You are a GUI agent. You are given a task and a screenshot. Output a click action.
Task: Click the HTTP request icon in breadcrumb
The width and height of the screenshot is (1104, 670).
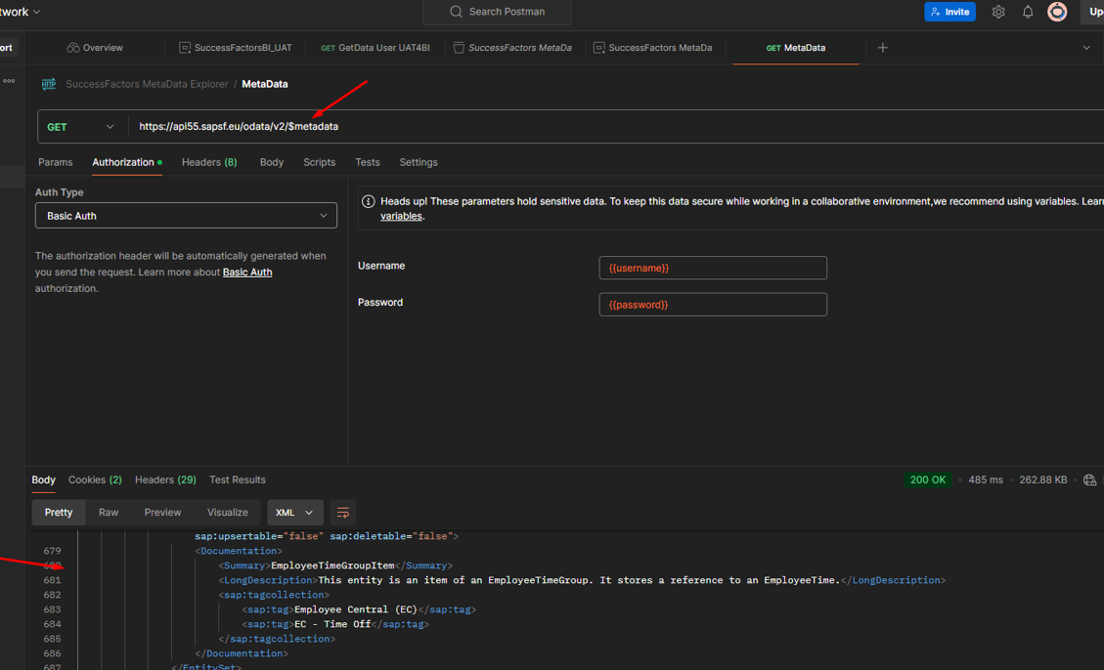click(49, 84)
